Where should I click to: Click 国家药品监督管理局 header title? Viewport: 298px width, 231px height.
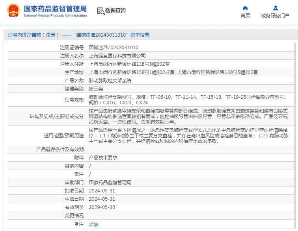coord(55,9)
